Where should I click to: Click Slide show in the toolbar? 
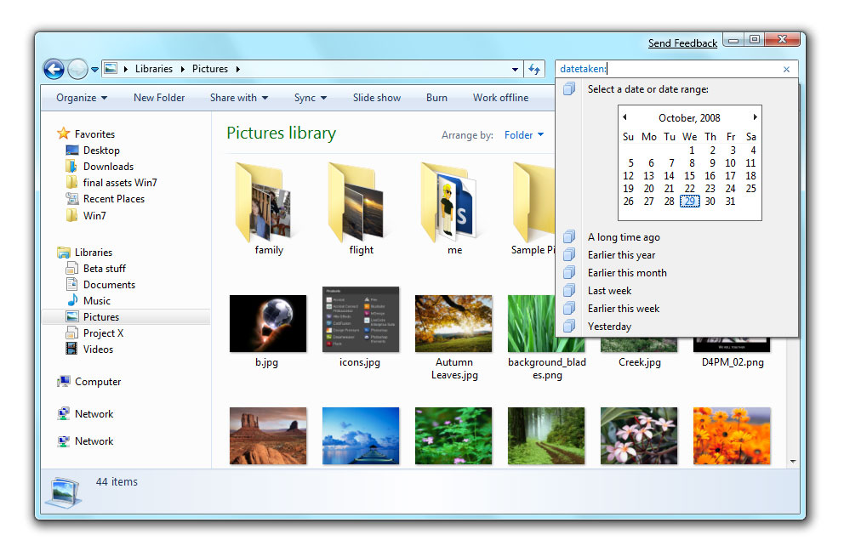376,97
